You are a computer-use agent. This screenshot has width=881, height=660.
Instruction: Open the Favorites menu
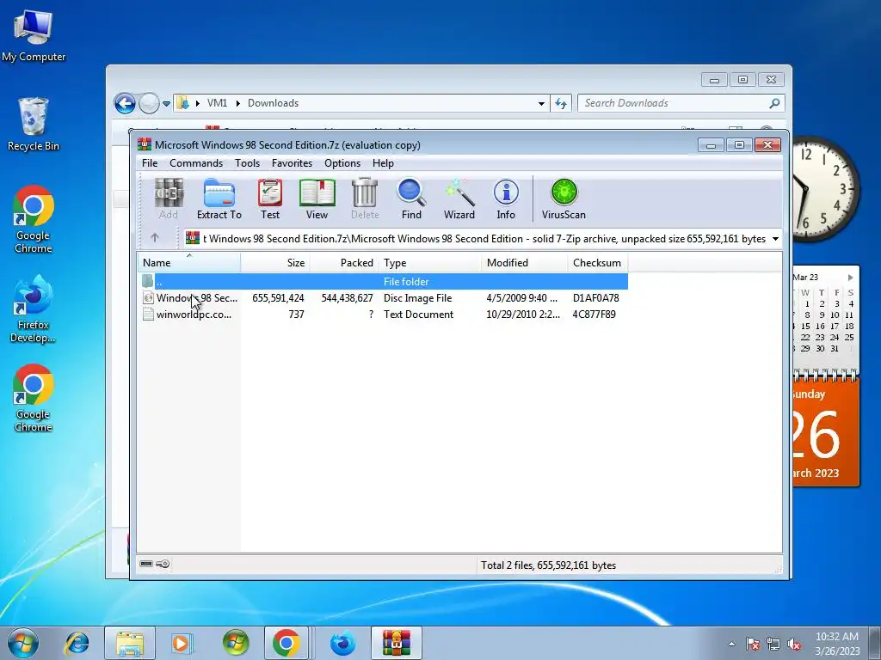click(292, 163)
